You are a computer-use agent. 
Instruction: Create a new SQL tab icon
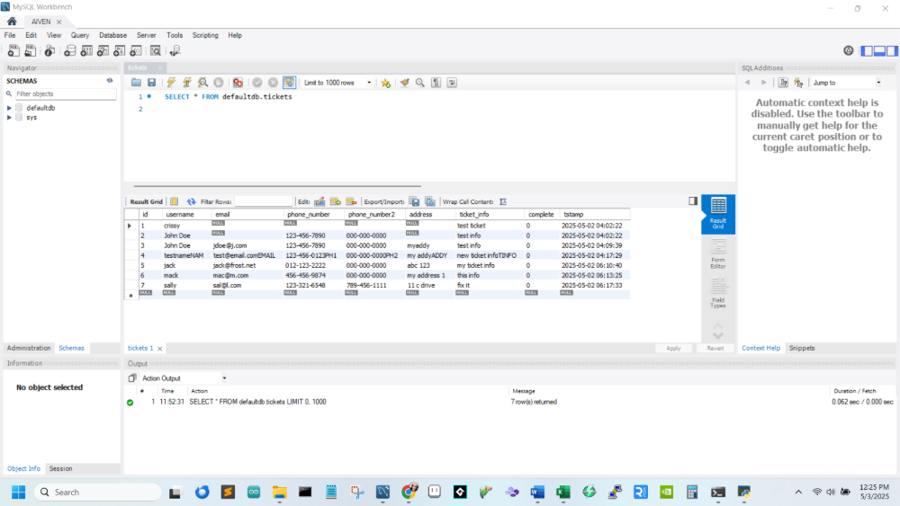(x=13, y=51)
